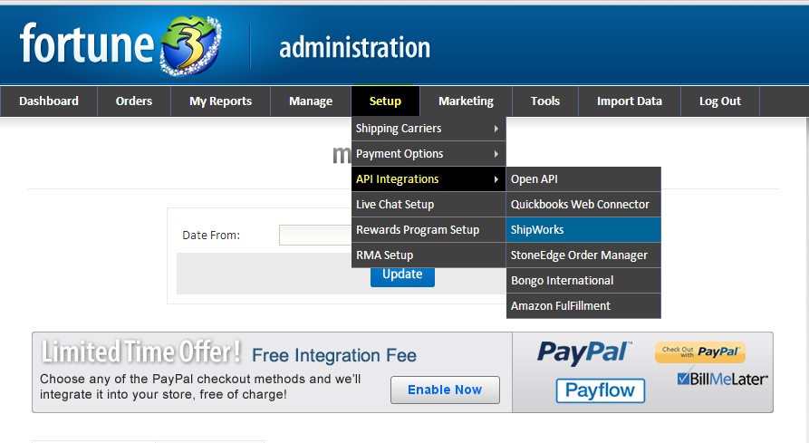Click the BillMeLater logo
809x443 pixels.
point(721,379)
